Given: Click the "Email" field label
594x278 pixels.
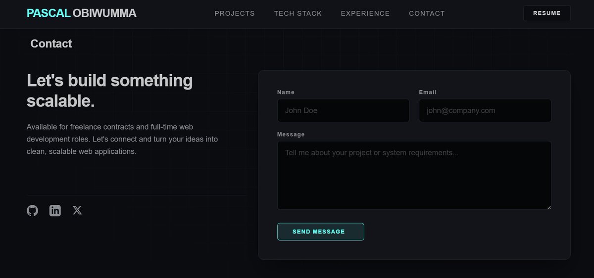Looking at the screenshot, I should click(x=428, y=92).
